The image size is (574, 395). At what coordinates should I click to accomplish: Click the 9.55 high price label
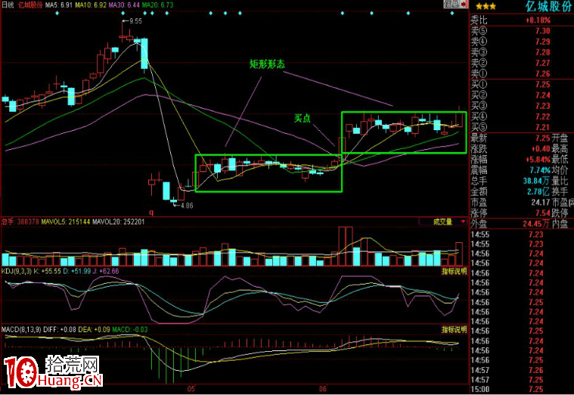tap(136, 21)
